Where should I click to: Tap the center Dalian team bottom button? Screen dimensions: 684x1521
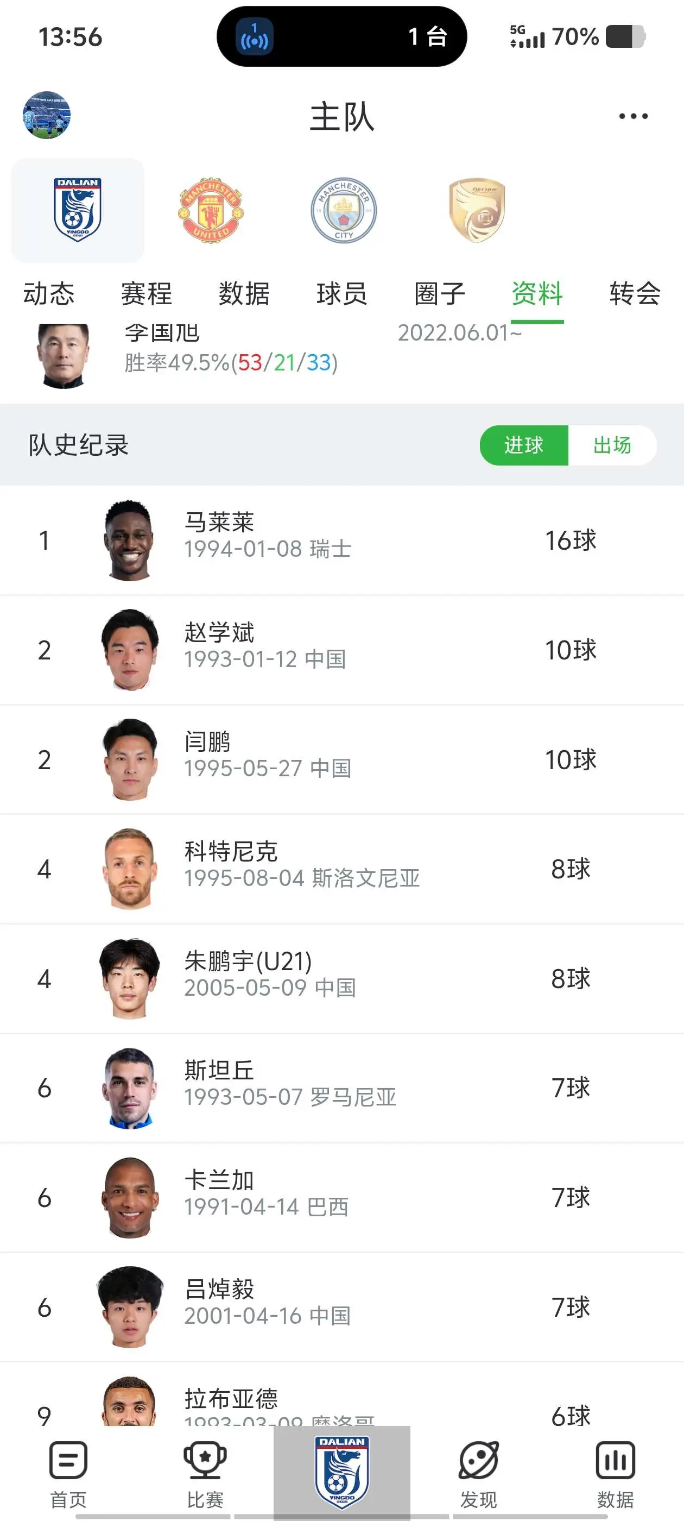(341, 1472)
